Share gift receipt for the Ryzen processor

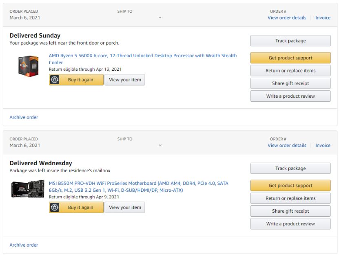click(x=290, y=83)
